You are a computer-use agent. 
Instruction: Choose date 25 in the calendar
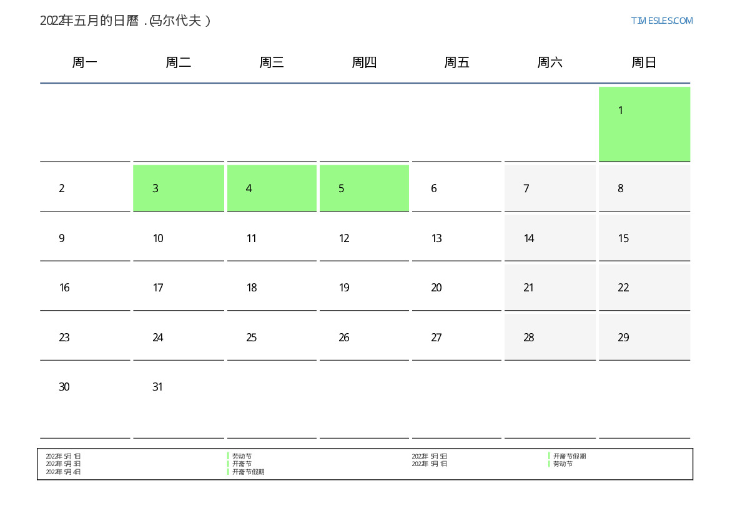[x=252, y=338]
